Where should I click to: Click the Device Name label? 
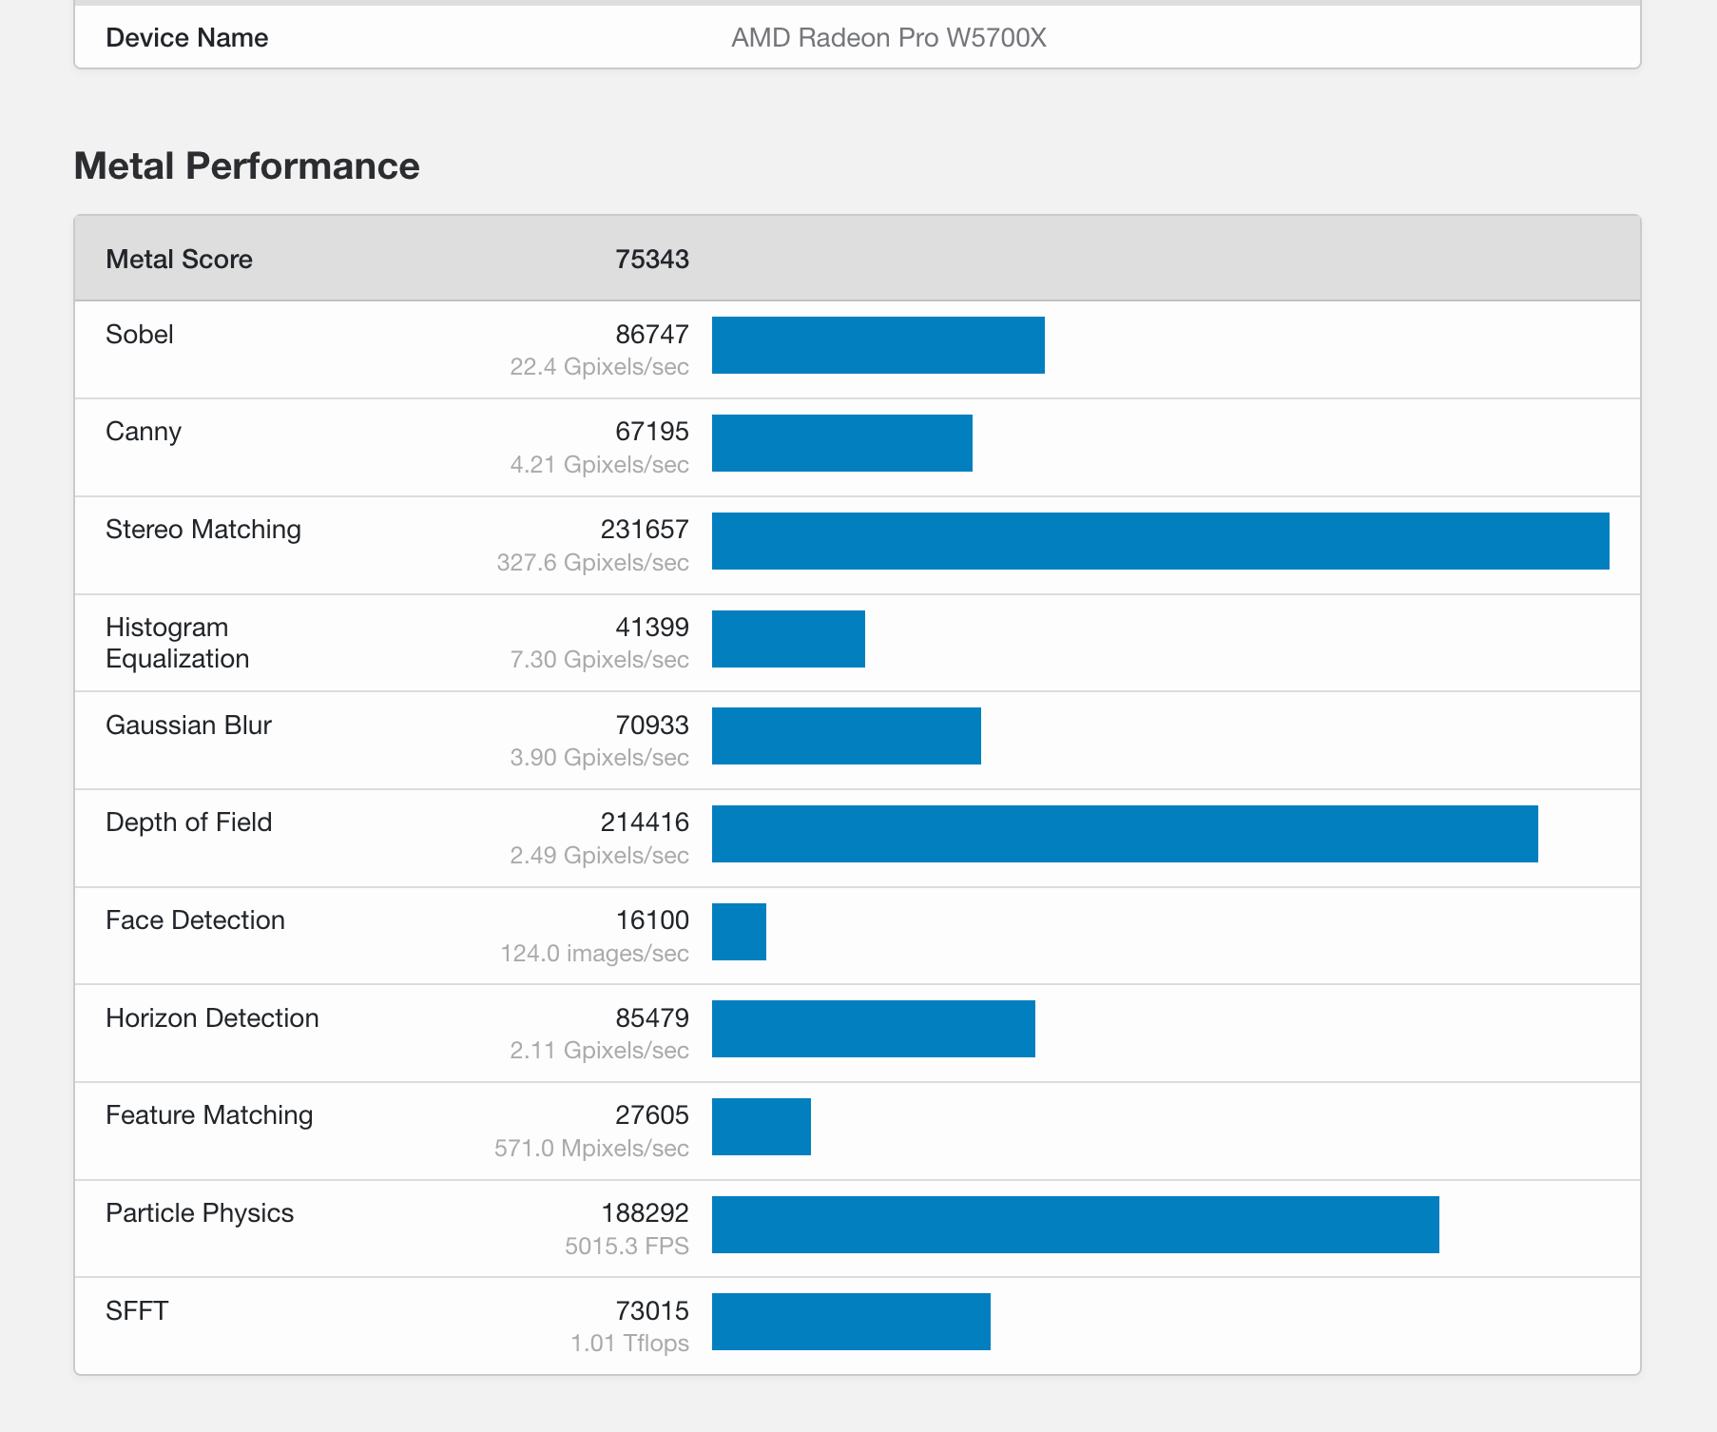pos(186,37)
